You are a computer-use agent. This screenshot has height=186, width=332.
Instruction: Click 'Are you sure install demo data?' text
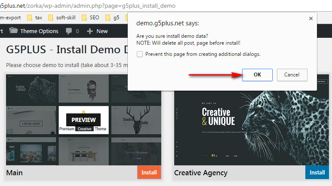click(x=172, y=36)
